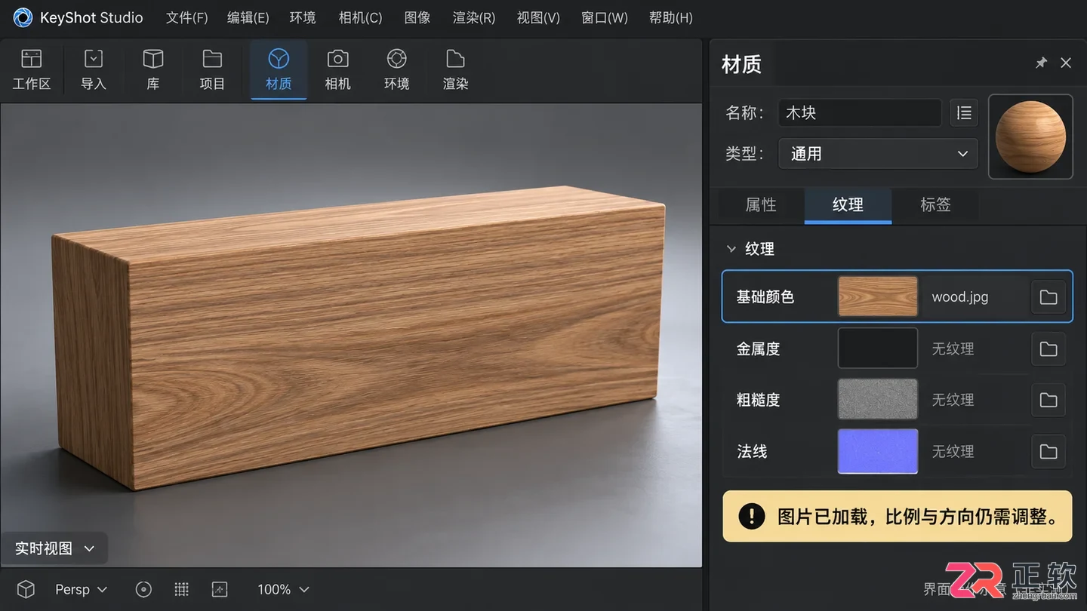Open the 文件(F) menu
Image resolution: width=1087 pixels, height=611 pixels.
tap(186, 17)
